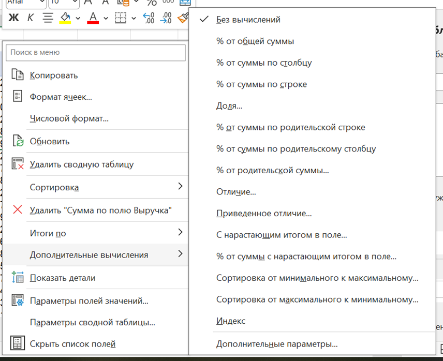Click the borders icon
443x361 pixels.
[121, 18]
